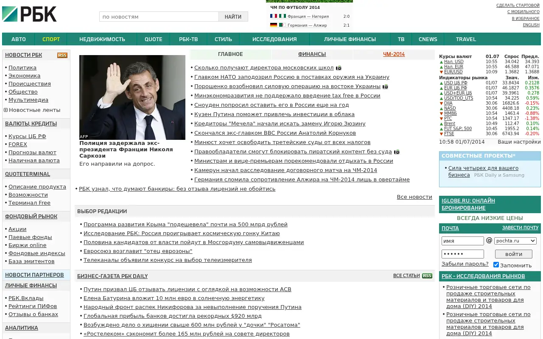543x339 pixels.
Task: Open the Акции sidebar link
Action: pyautogui.click(x=17, y=229)
